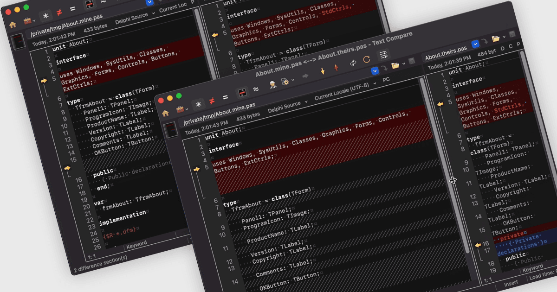
Task: Toggle Show Same (=) in front window
Action: pyautogui.click(x=225, y=98)
